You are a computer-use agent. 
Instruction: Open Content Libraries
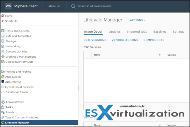(x=16, y=52)
